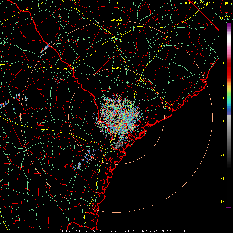Click the radar site dot at echo center
233x233 pixels.
pyautogui.click(x=116, y=116)
